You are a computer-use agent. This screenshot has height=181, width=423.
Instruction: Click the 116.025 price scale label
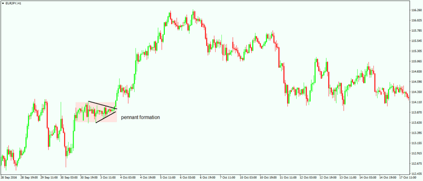(x=416, y=21)
